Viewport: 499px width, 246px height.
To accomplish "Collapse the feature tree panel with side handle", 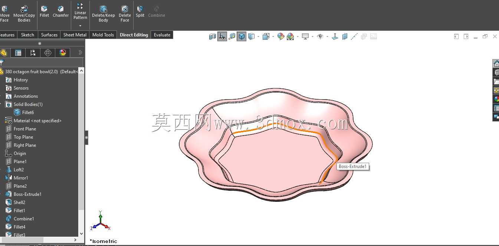I will tap(86, 137).
